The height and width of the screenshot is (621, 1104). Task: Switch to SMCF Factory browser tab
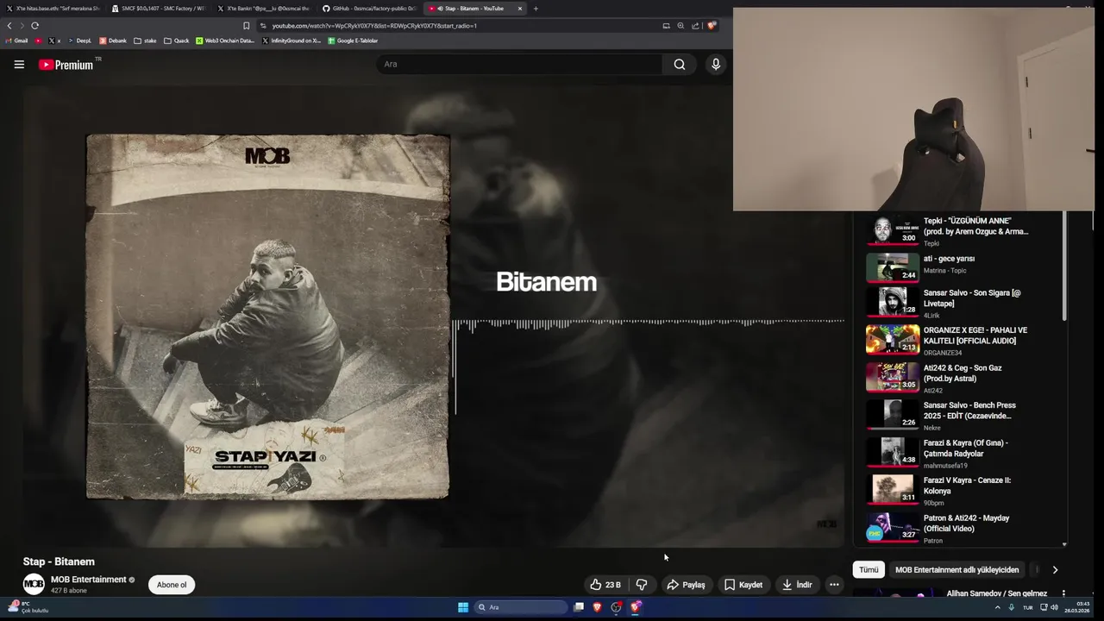click(159, 9)
